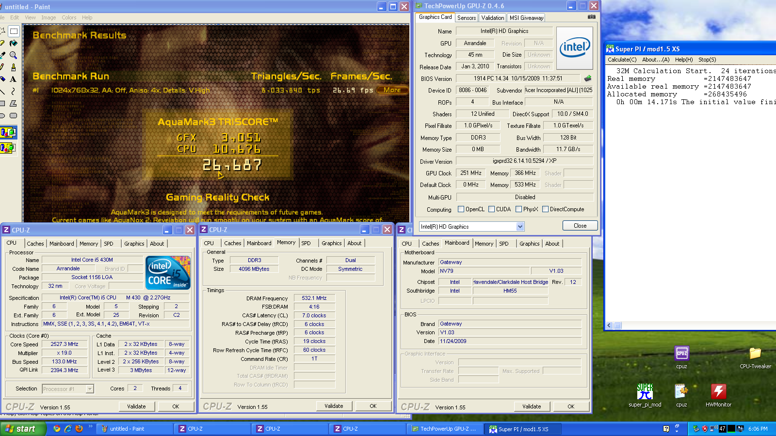Toggle the PhysX checkbox in GPU-Z

pos(519,209)
